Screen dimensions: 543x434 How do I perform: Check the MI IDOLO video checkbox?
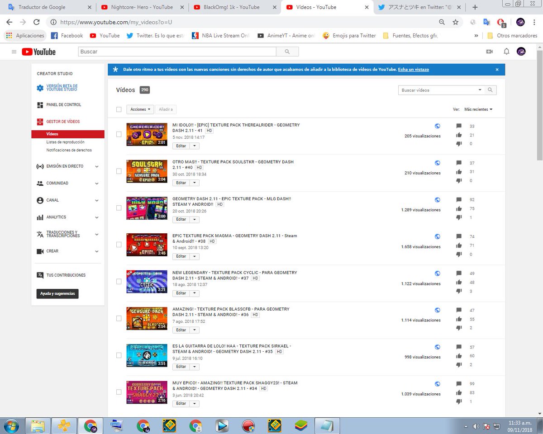tap(119, 134)
